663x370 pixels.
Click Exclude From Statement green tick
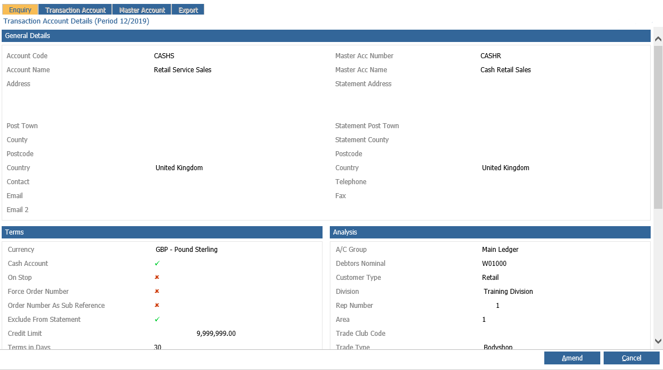click(x=157, y=319)
